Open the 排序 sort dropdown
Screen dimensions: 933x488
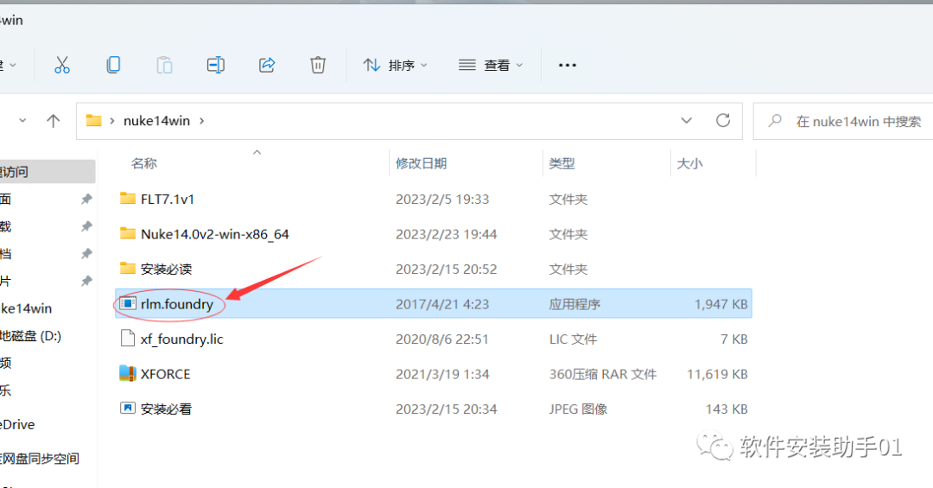pos(395,65)
